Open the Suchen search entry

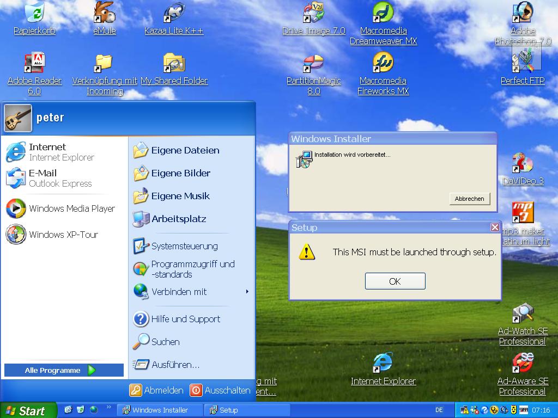point(191,342)
